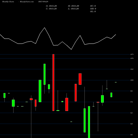Click the open value "O: 1015.20"
The height and width of the screenshot is (138, 138).
tap(51, 6)
